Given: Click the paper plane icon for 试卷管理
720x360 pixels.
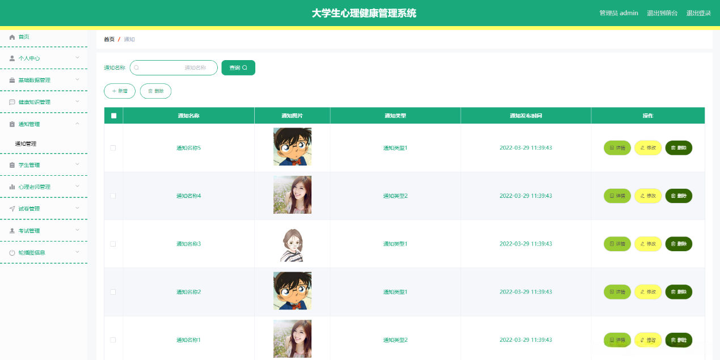Looking at the screenshot, I should coord(12,209).
